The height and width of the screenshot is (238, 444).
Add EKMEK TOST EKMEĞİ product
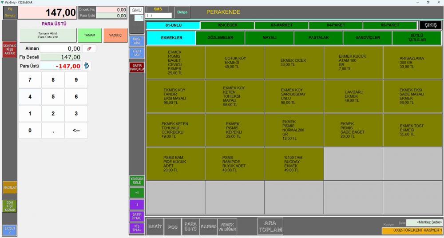[412, 130]
